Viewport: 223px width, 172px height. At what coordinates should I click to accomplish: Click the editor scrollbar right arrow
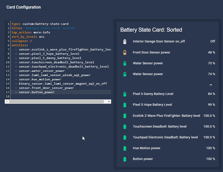109,101
